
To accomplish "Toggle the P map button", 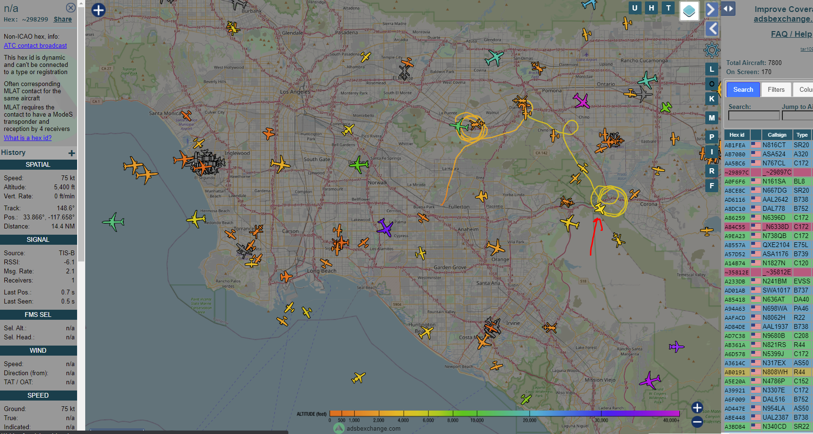I will pos(711,137).
